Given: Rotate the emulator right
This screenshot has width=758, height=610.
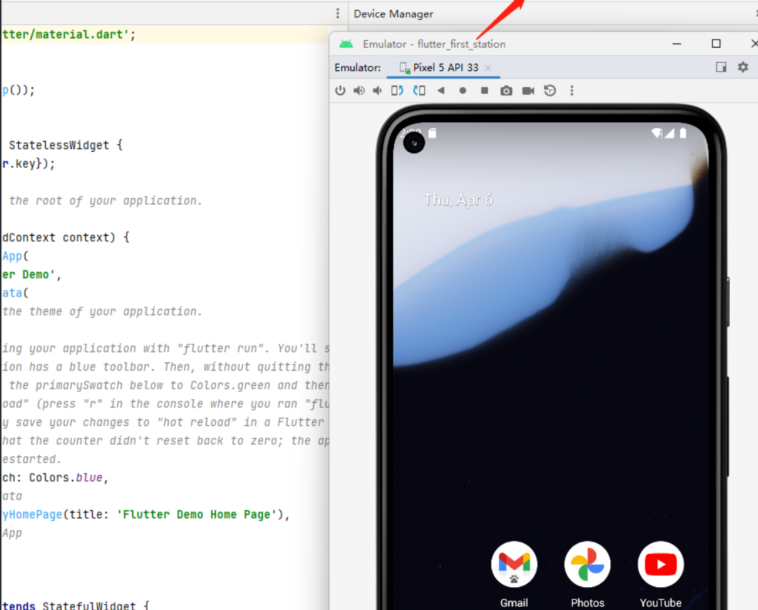Looking at the screenshot, I should (419, 91).
